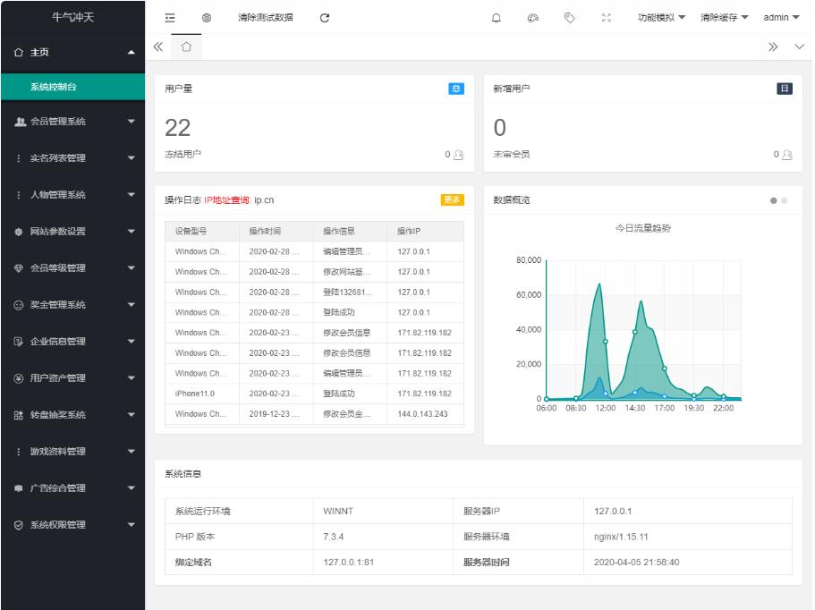The width and height of the screenshot is (815, 610).
Task: Open the IP地址查询 link
Action: point(227,200)
